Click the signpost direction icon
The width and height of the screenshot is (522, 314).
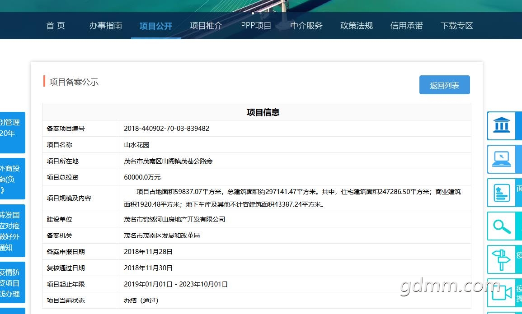502,259
